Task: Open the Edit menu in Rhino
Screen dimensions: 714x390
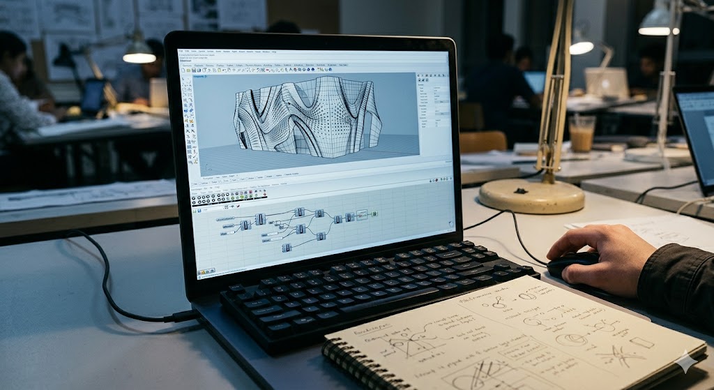Action: click(x=187, y=51)
